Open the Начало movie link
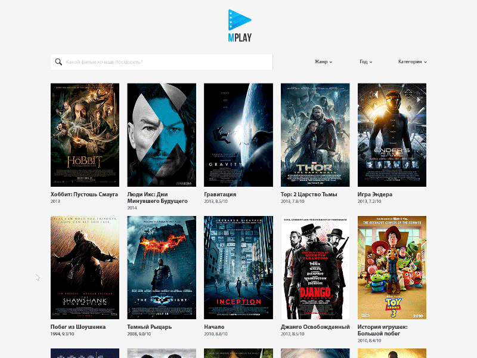Image resolution: width=477 pixels, height=358 pixels. 216,328
